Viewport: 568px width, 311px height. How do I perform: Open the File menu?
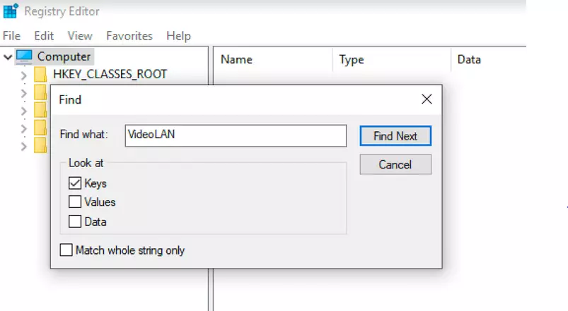click(11, 35)
